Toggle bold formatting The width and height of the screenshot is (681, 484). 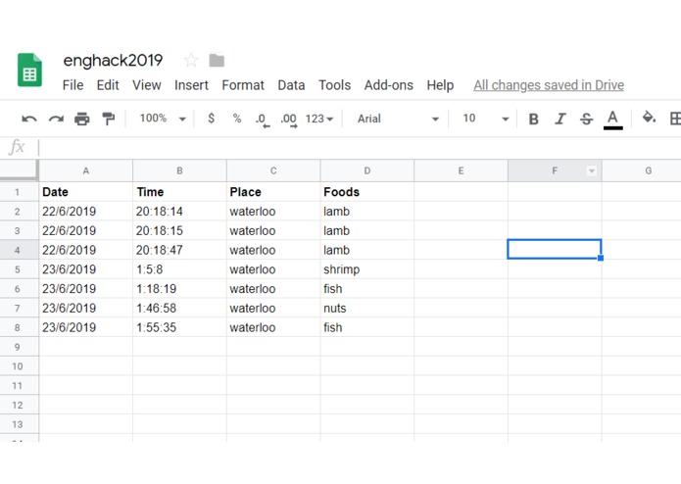tap(533, 119)
